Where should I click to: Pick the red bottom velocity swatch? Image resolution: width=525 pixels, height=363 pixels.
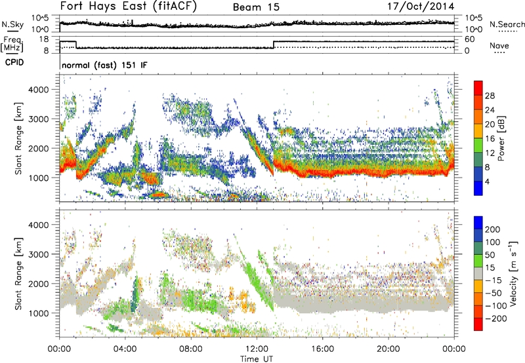(478, 324)
